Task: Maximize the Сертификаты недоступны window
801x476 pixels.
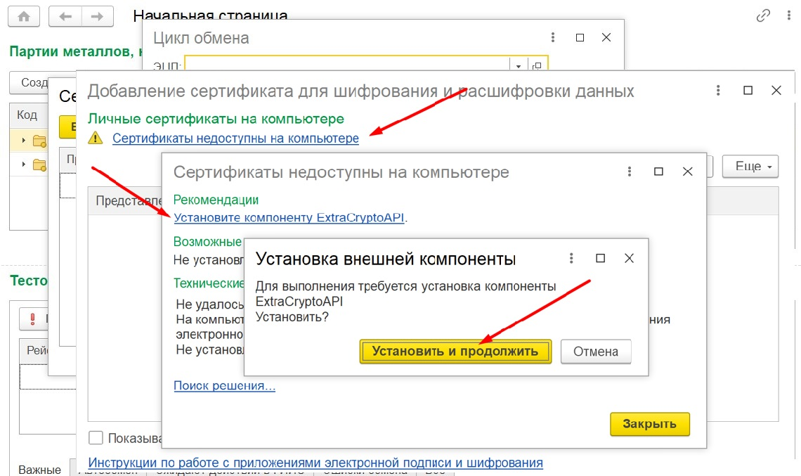Action: point(658,172)
